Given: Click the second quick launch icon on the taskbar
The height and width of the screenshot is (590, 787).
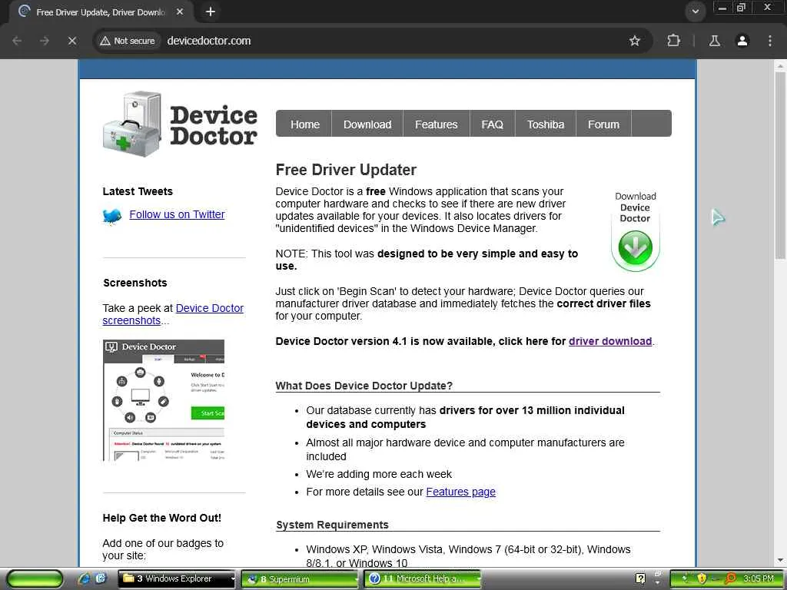Looking at the screenshot, I should tap(101, 578).
